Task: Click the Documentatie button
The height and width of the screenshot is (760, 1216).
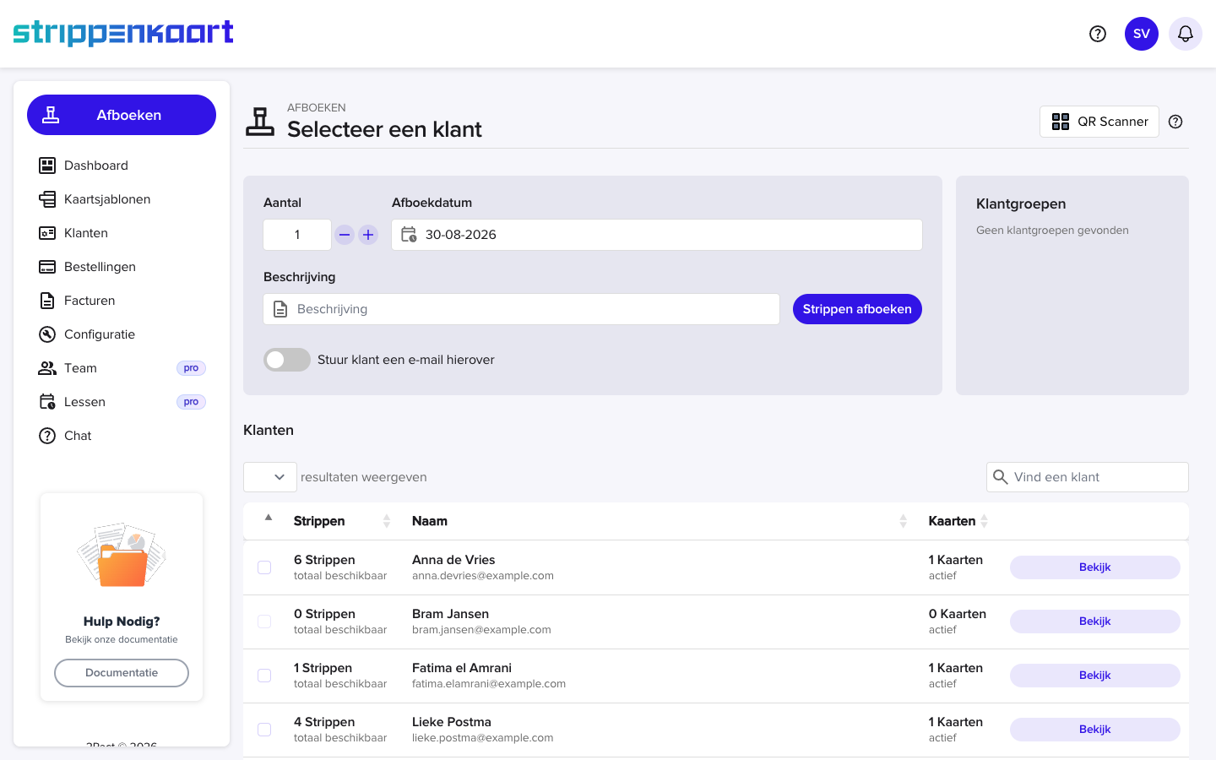Action: tap(122, 673)
